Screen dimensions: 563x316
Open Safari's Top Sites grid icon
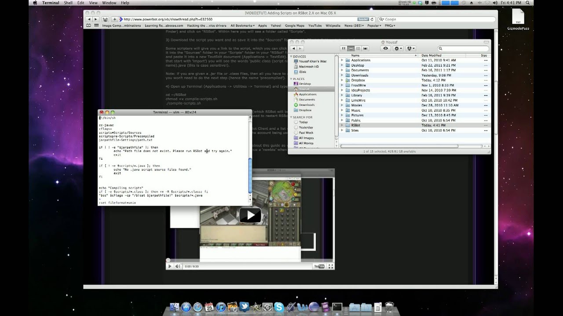(96, 25)
